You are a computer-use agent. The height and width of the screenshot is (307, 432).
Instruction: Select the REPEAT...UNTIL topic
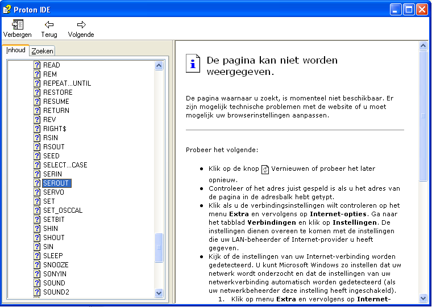(x=67, y=83)
